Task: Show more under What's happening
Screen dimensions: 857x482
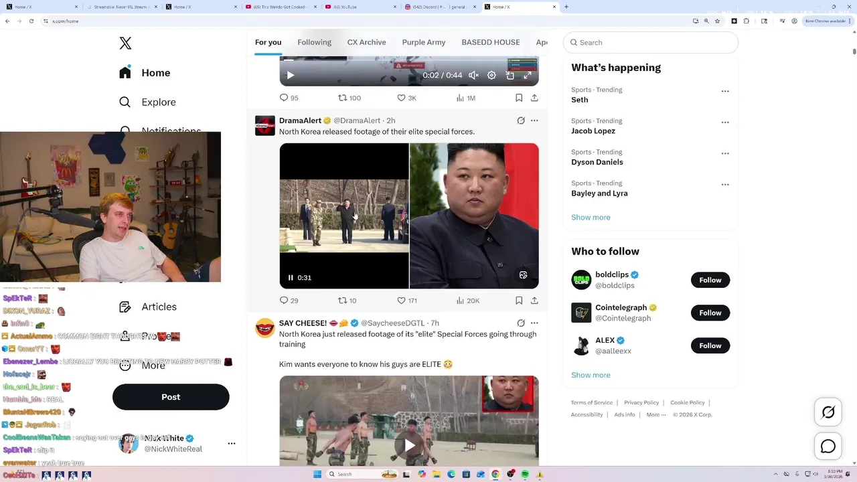Action: [591, 218]
